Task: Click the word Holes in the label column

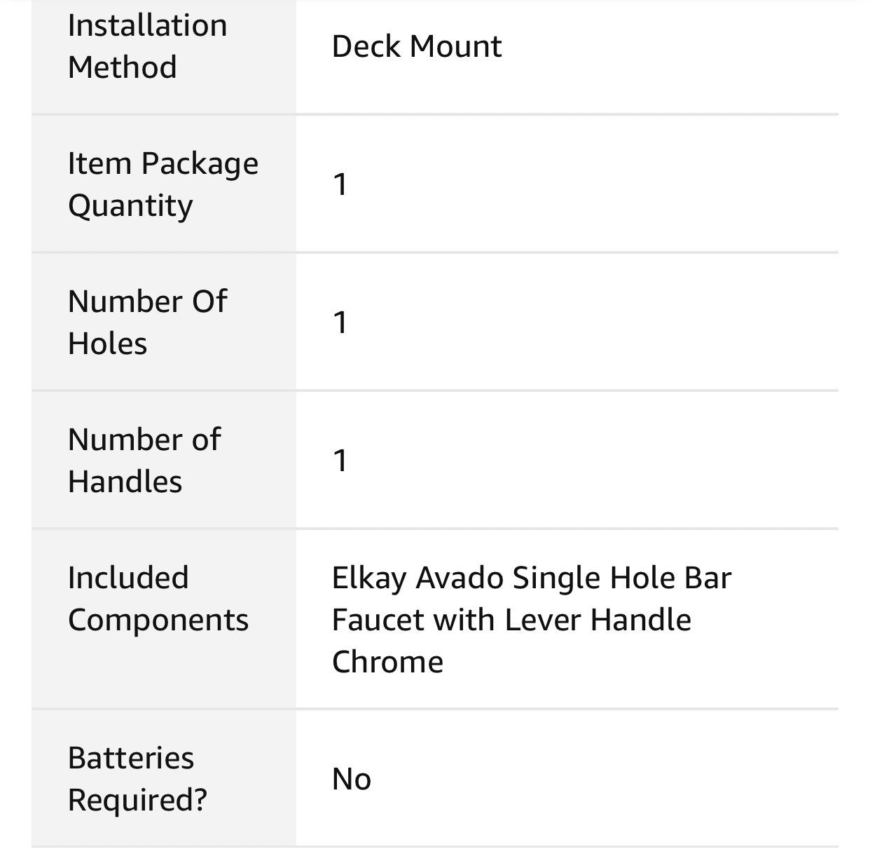Action: (108, 344)
